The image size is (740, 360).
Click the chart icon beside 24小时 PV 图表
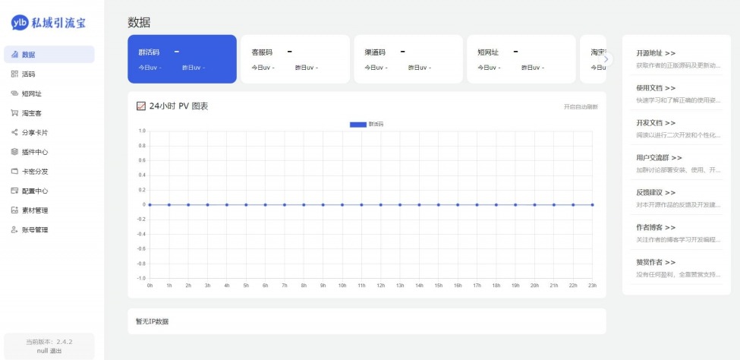click(x=140, y=106)
